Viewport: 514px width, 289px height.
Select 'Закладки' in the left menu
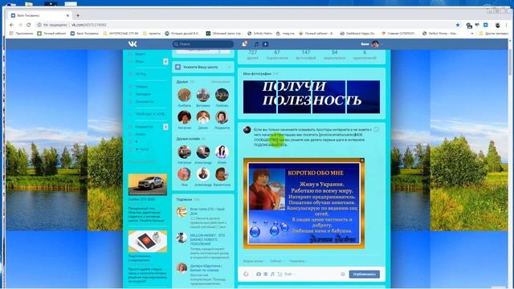pyautogui.click(x=143, y=94)
